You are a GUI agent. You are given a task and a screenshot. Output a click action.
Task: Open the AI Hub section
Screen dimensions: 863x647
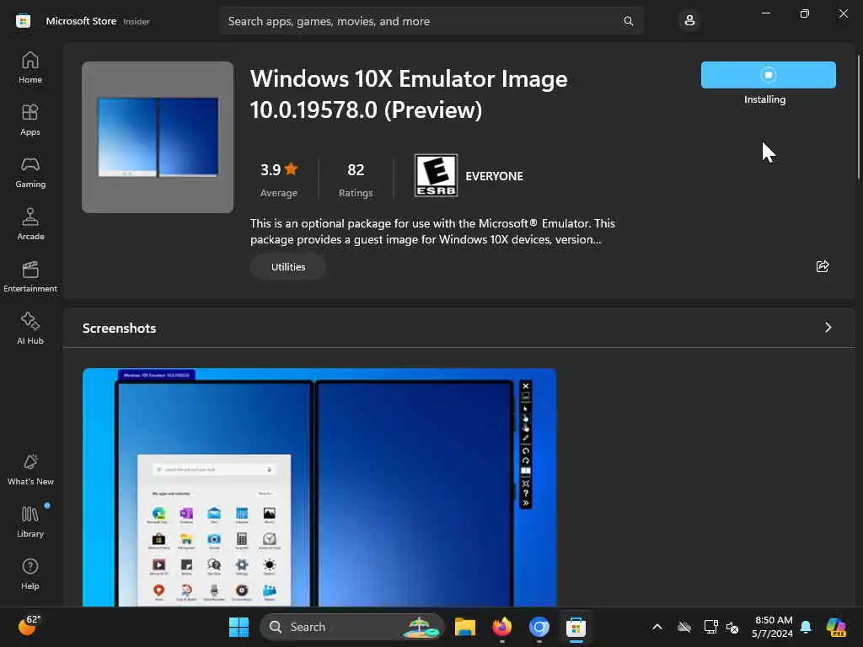click(30, 329)
